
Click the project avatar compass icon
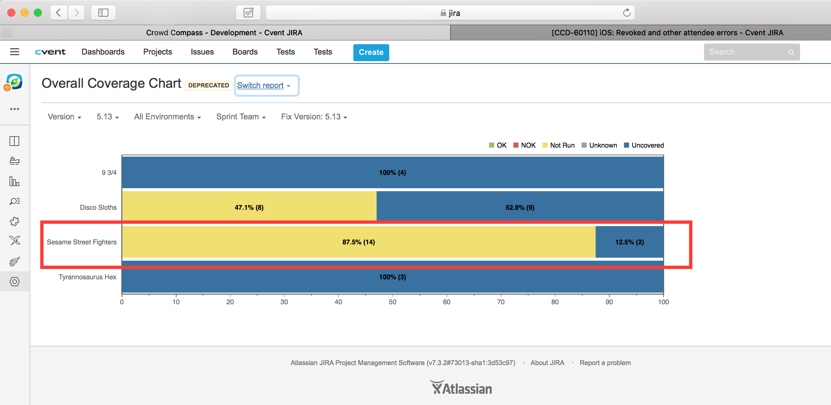[14, 82]
